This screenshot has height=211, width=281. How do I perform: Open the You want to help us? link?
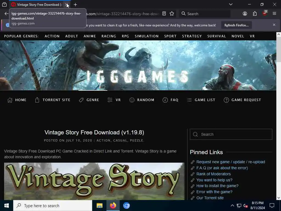coord(214,180)
